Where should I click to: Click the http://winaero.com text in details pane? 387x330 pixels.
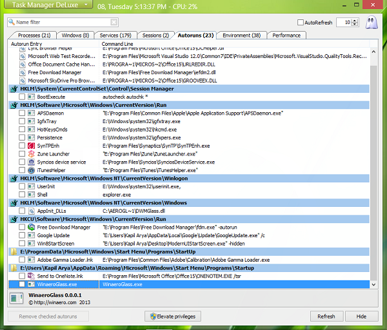pos(55,302)
